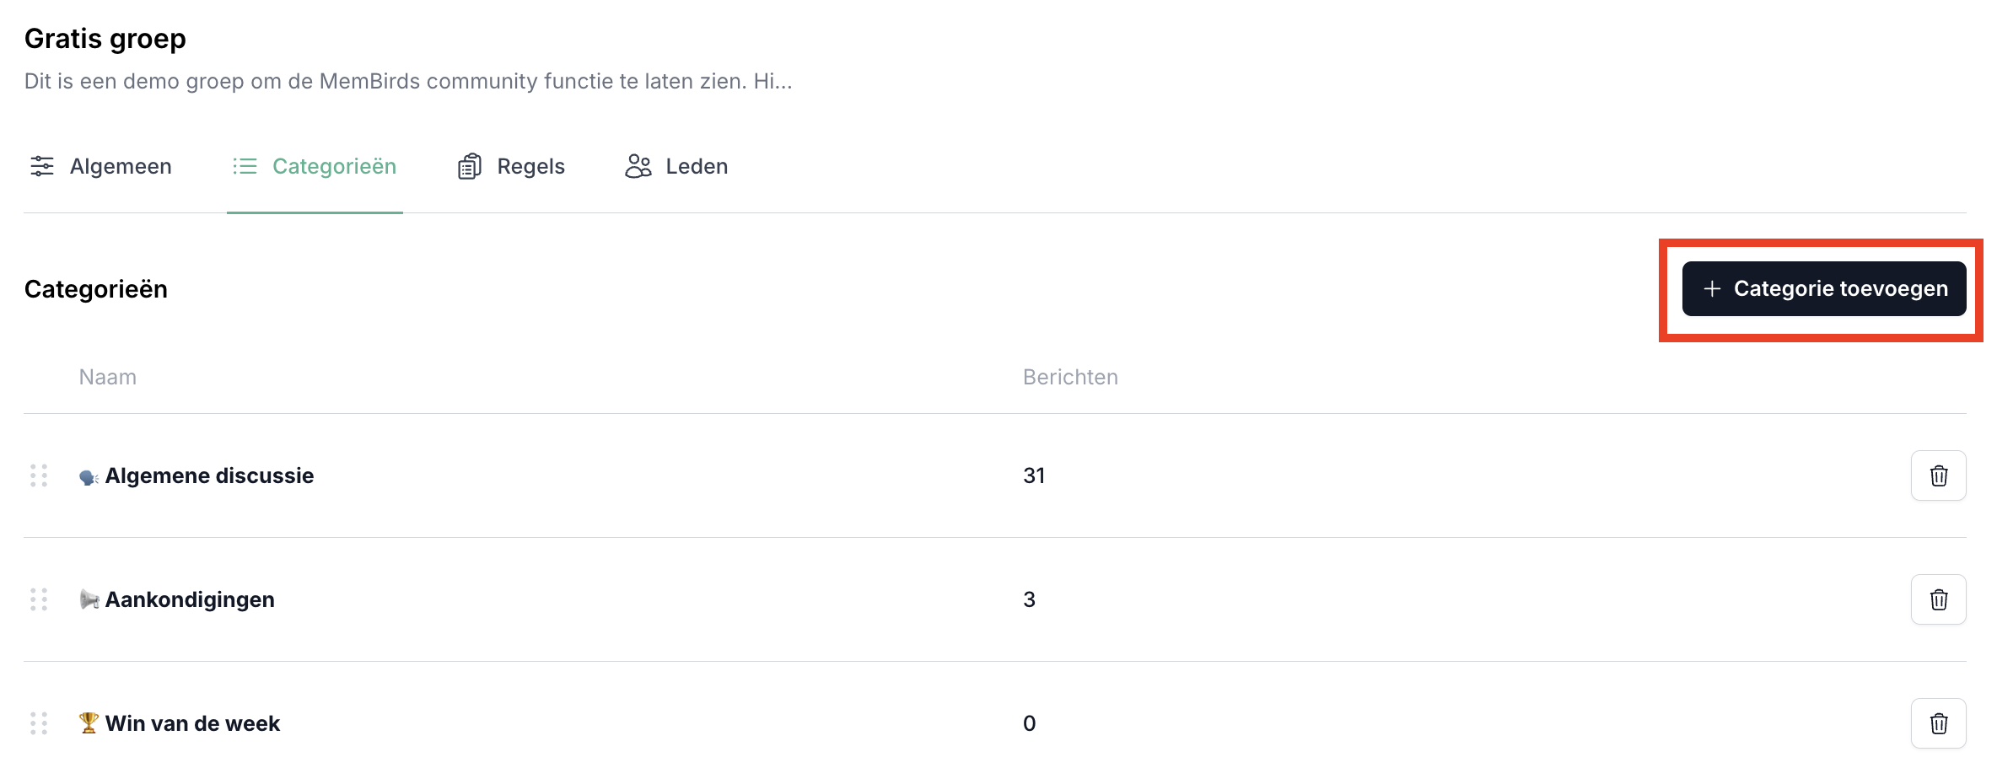Click the plus icon on Categorie toevoegen
This screenshot has width=1997, height=784.
(x=1712, y=289)
